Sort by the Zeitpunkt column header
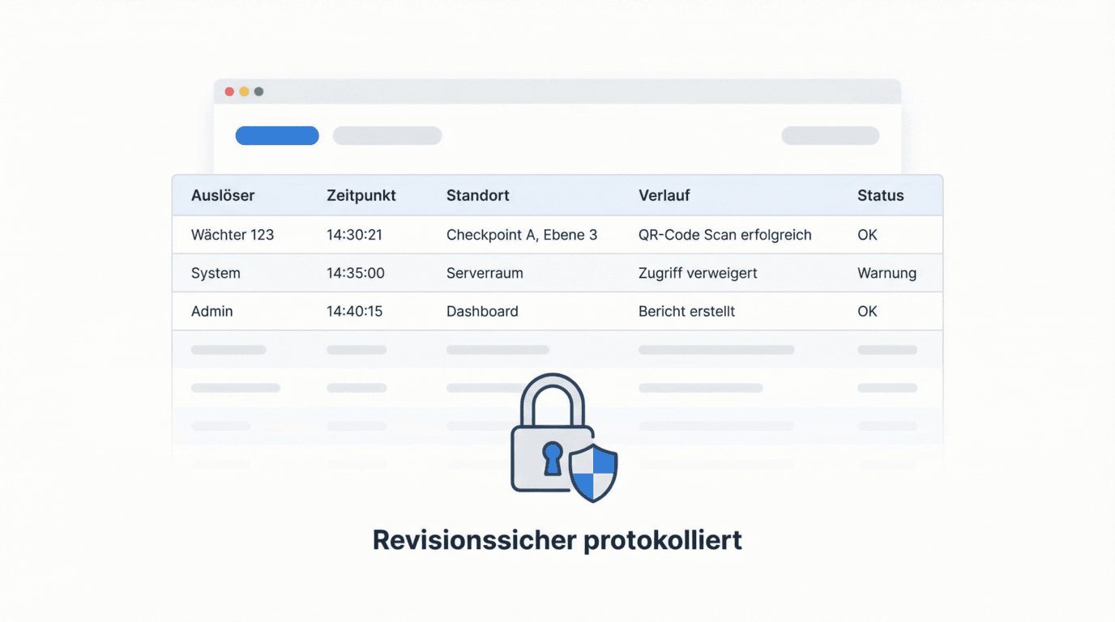The image size is (1115, 622). (x=361, y=195)
